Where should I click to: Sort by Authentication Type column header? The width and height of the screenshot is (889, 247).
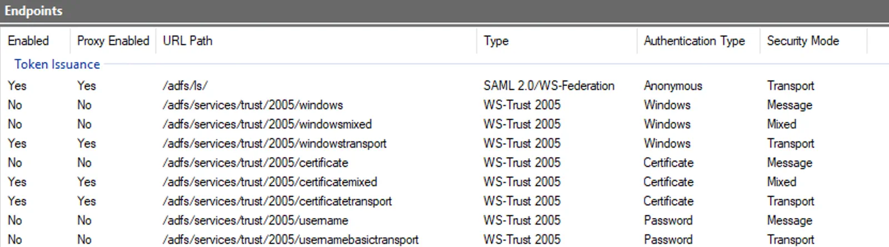698,41
